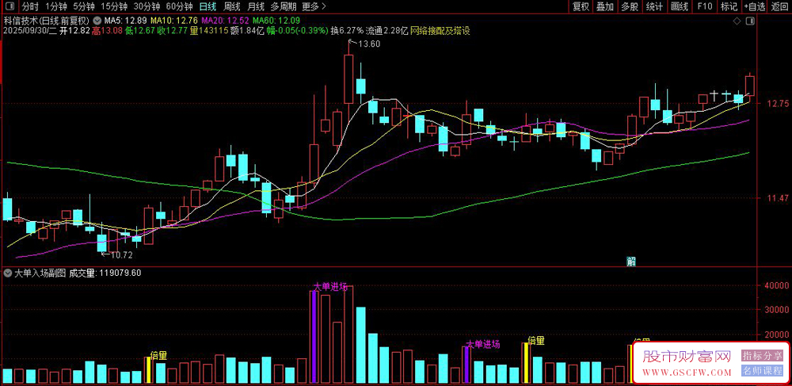
Task: Open the 多周期 multi-period tab
Action: pyautogui.click(x=283, y=6)
